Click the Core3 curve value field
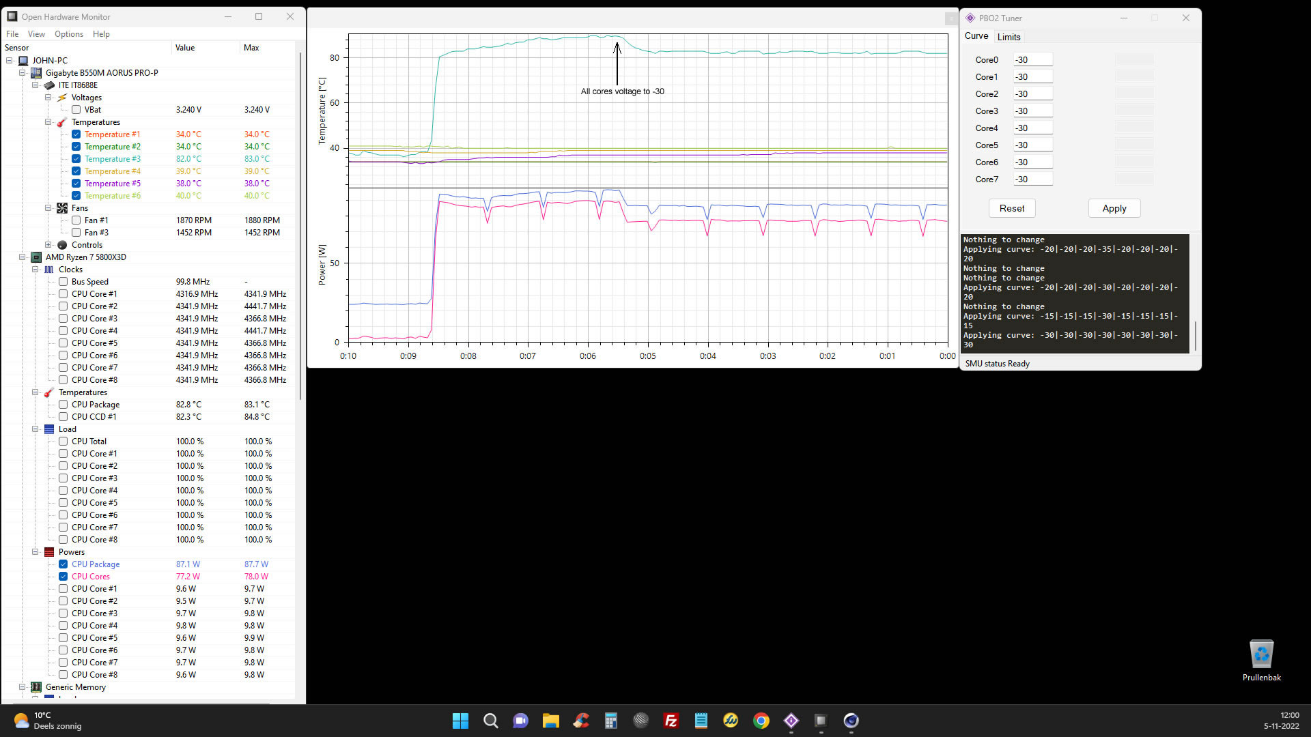Viewport: 1311px width, 737px height. (1032, 111)
